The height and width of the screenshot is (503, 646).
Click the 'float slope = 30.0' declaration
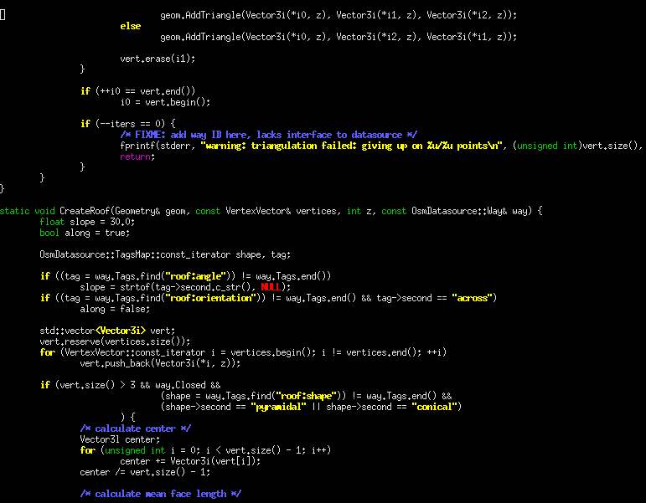[x=87, y=222]
